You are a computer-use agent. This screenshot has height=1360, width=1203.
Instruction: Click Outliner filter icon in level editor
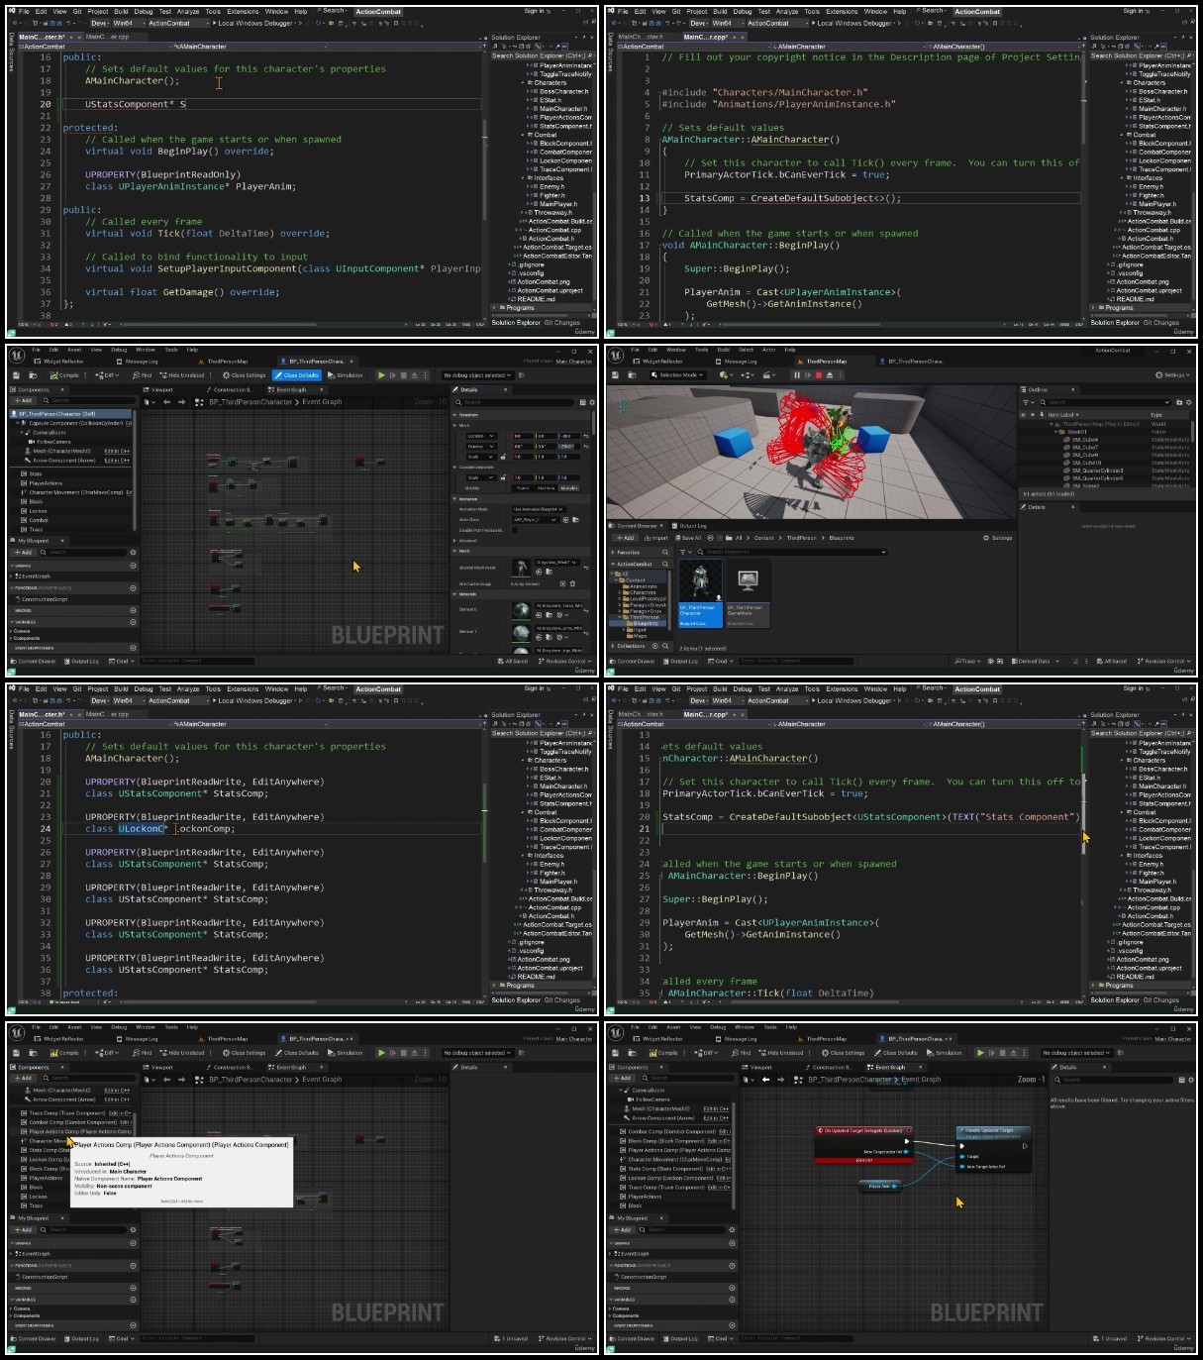click(1027, 402)
